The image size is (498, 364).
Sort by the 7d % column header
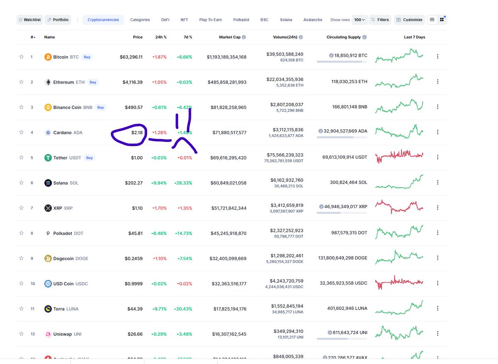188,37
